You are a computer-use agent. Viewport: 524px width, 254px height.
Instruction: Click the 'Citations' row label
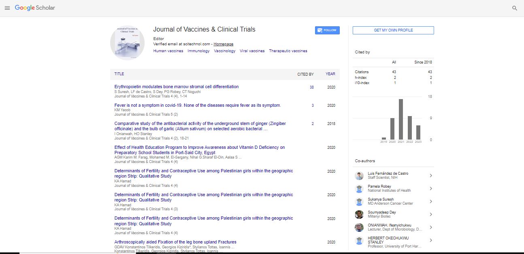click(362, 72)
